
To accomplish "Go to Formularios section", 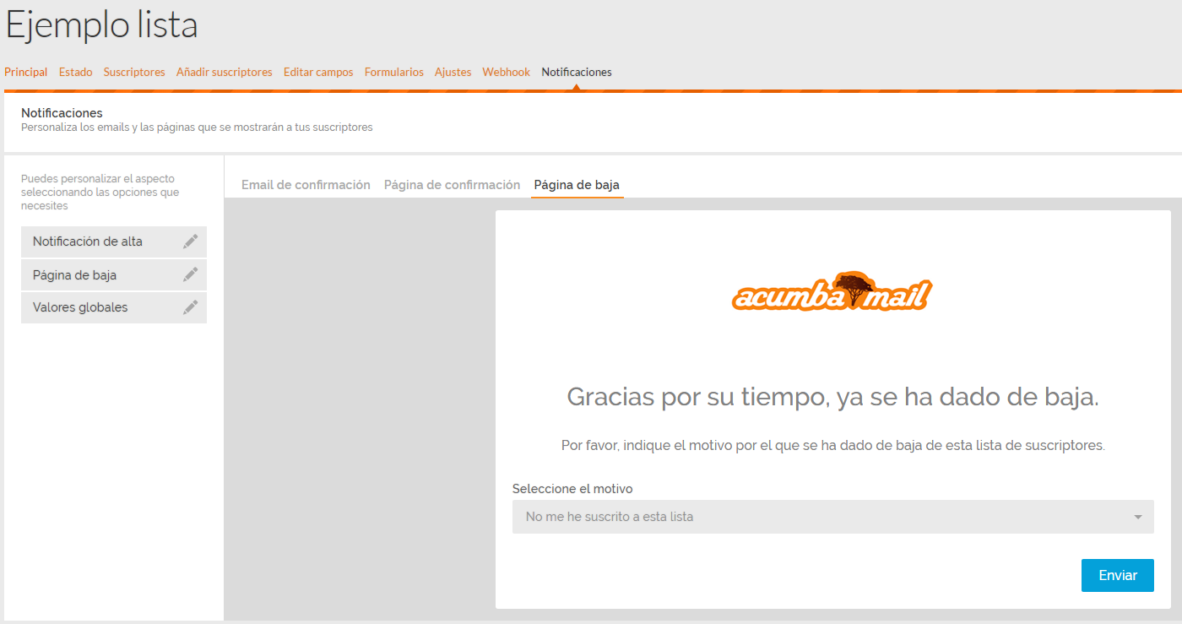I will [393, 73].
